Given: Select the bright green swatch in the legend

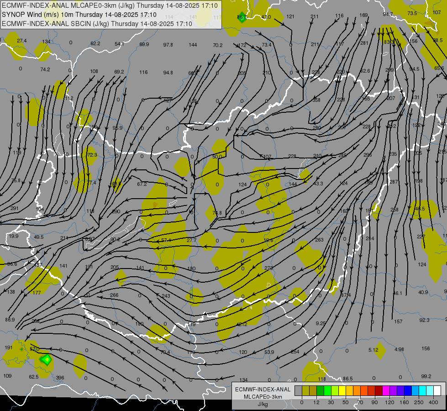Looking at the screenshot, I should 327,390.
